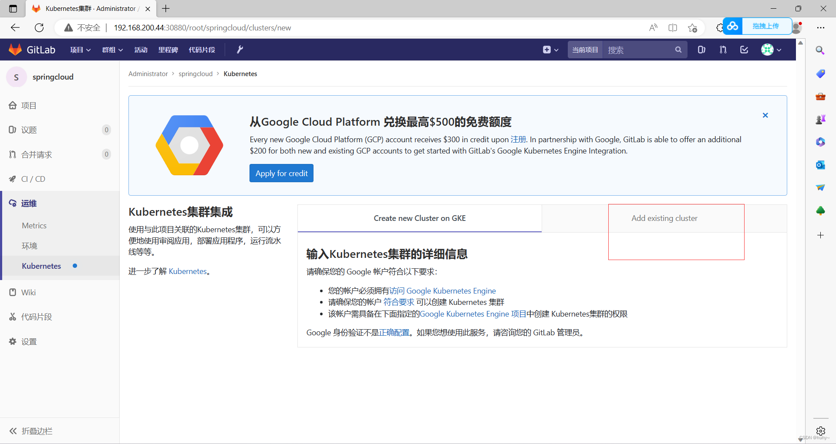Open 里程碑 in the top navigation
The width and height of the screenshot is (836, 444).
pyautogui.click(x=168, y=50)
